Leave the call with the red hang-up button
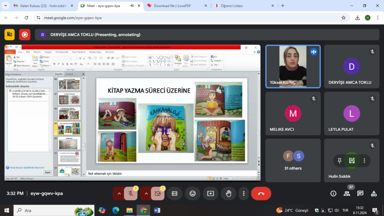The image size is (384, 216). (x=261, y=193)
